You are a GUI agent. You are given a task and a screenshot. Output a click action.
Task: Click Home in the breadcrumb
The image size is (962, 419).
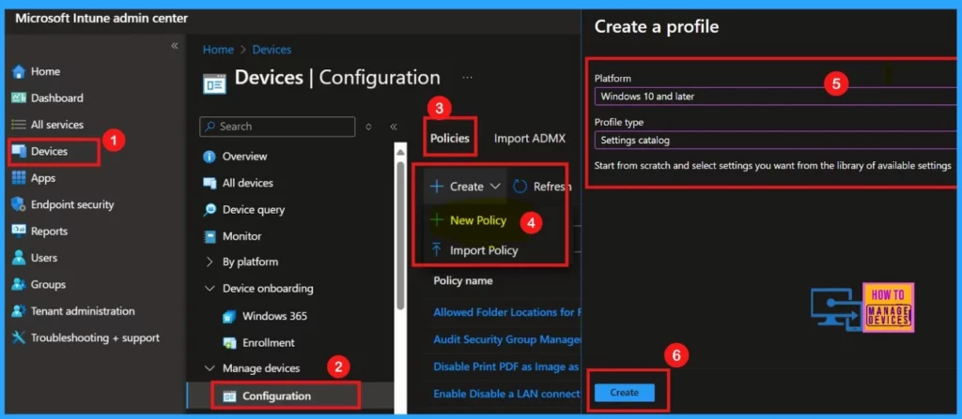point(218,50)
